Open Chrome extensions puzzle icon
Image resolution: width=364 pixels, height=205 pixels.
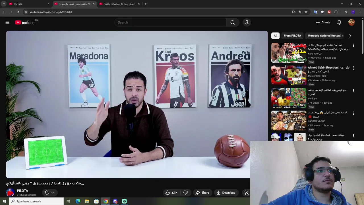click(336, 12)
